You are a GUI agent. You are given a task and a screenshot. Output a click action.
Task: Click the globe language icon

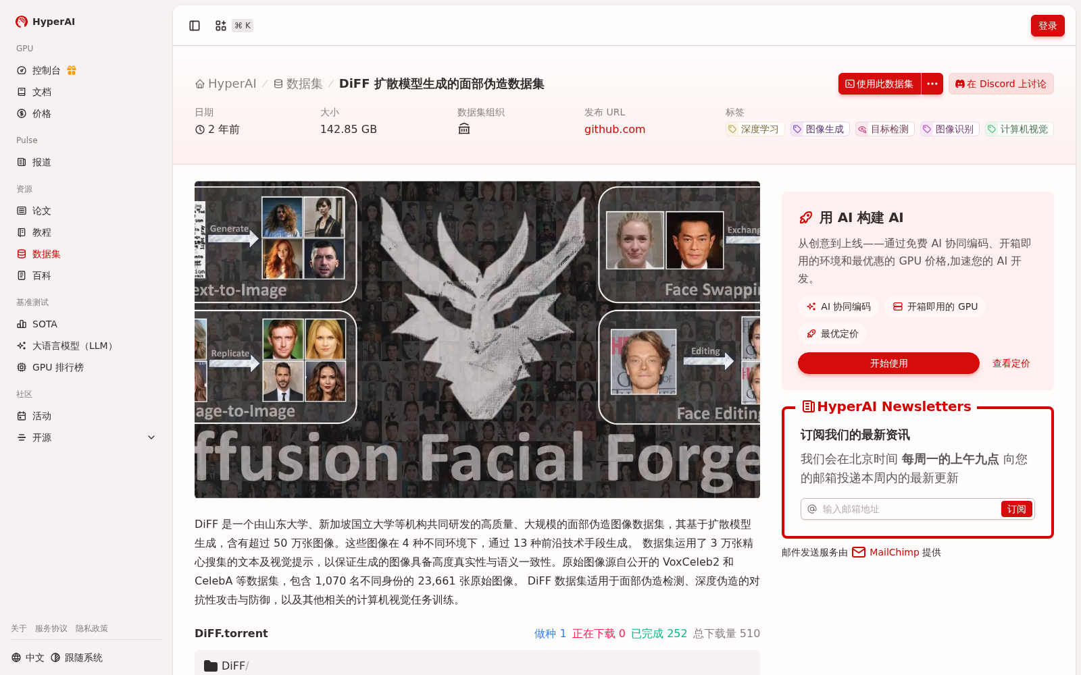click(16, 657)
